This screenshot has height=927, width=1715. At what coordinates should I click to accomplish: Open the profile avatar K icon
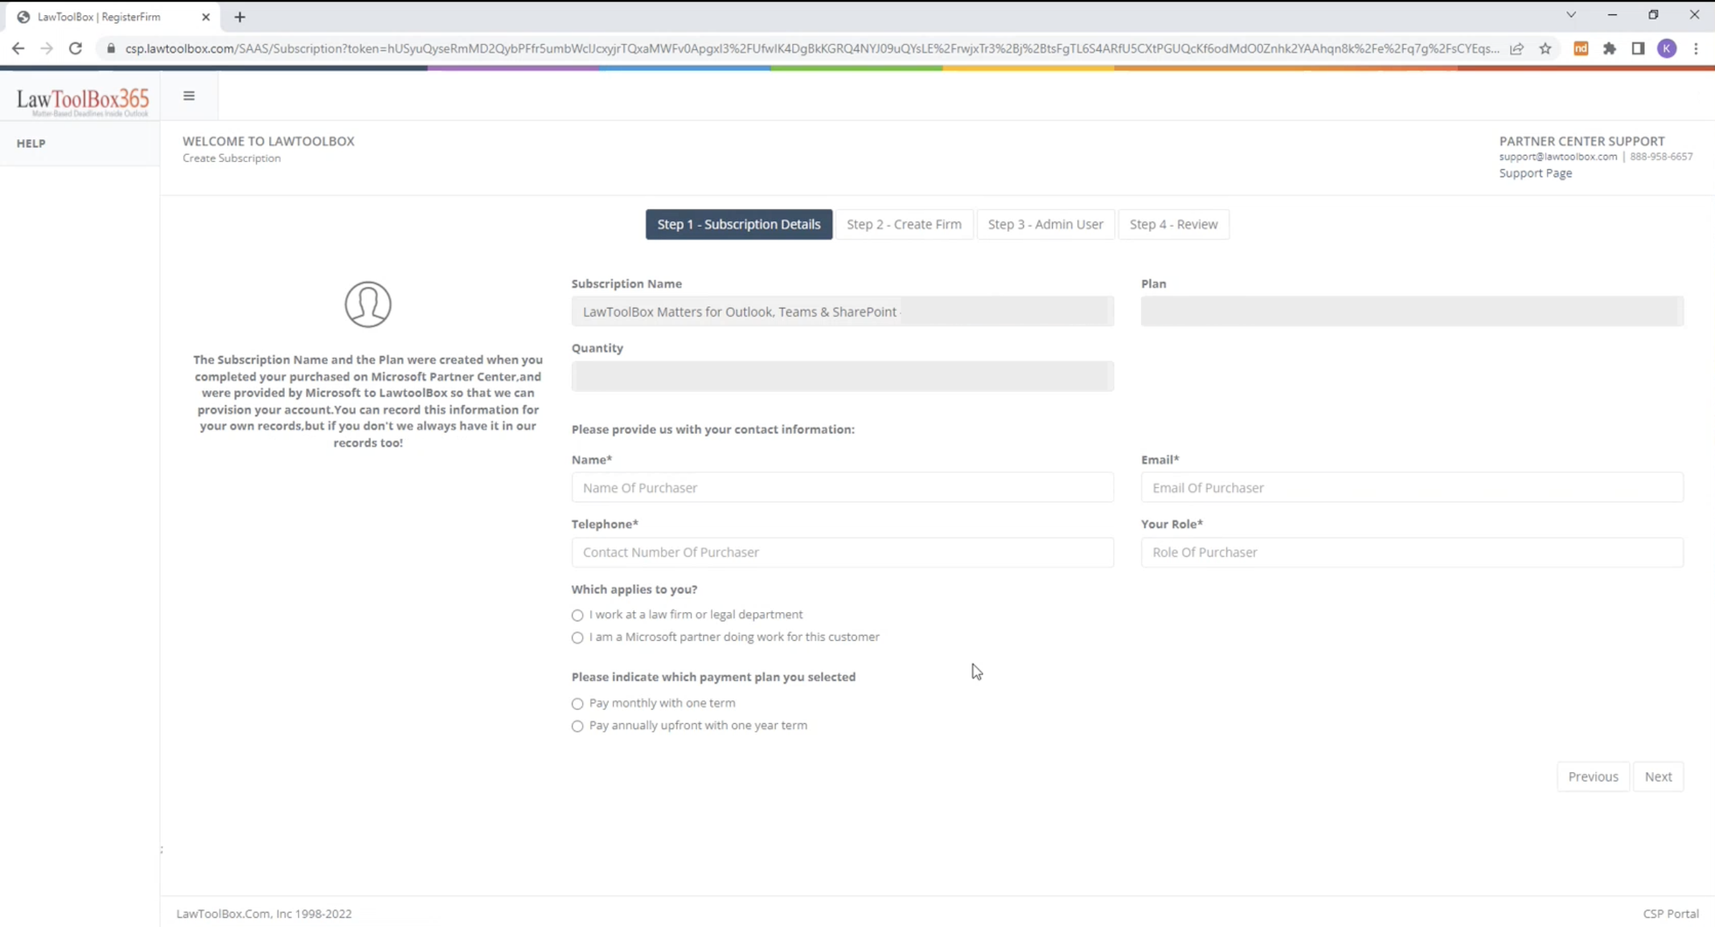click(x=1667, y=48)
